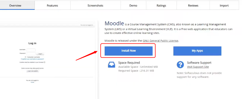Open My Apps button

[197, 51]
